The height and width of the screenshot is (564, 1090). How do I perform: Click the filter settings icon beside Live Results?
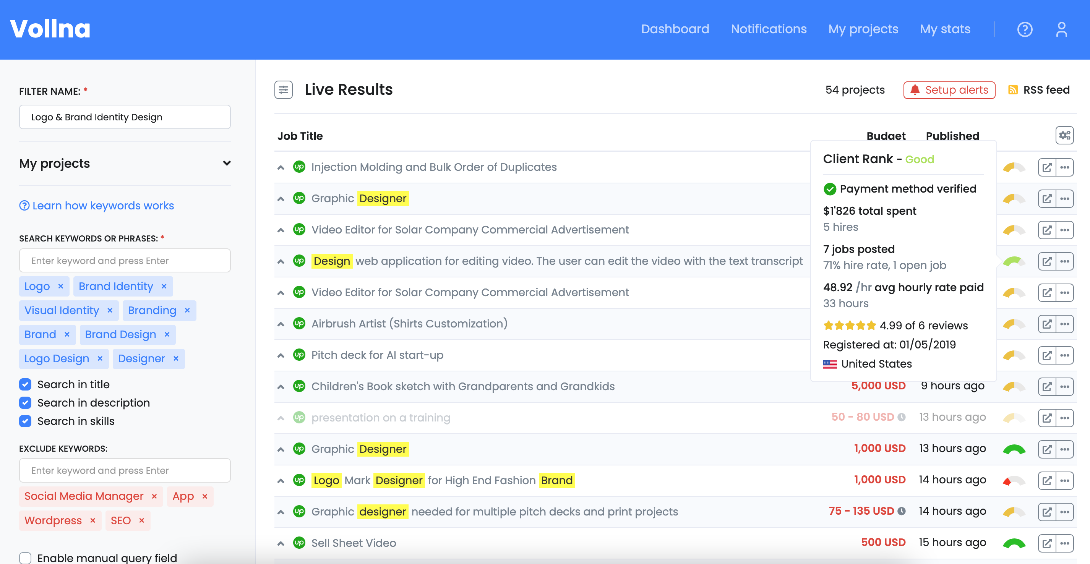coord(283,90)
